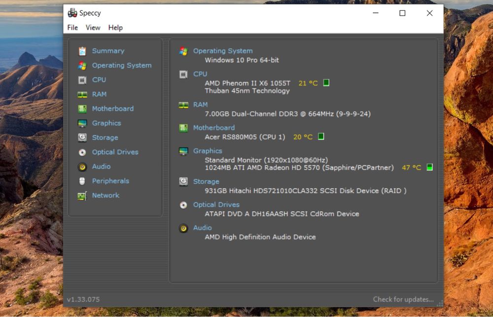Click the RAM heading link in summary
This screenshot has height=317, width=493.
[200, 105]
